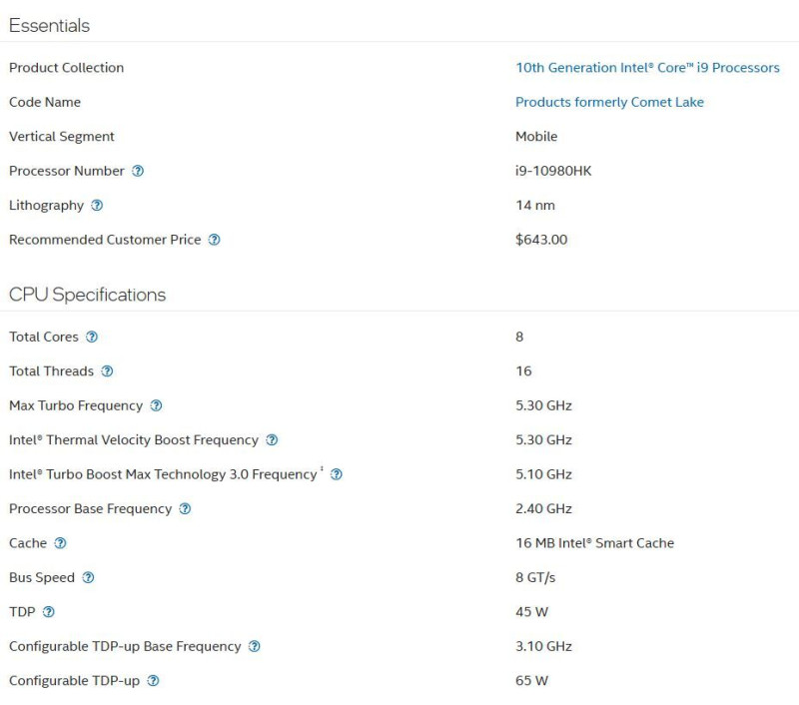Follow Products formerly Comet Lake link

(x=609, y=103)
